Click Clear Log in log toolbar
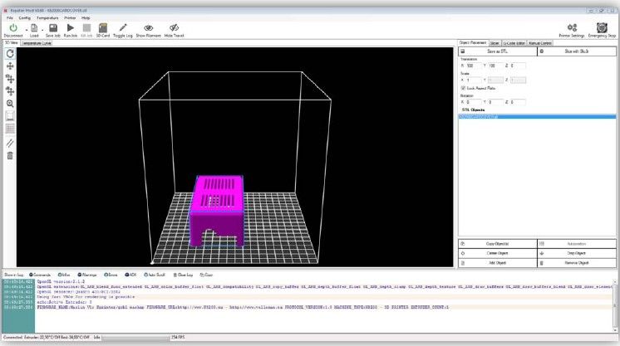The width and height of the screenshot is (620, 346). [183, 275]
